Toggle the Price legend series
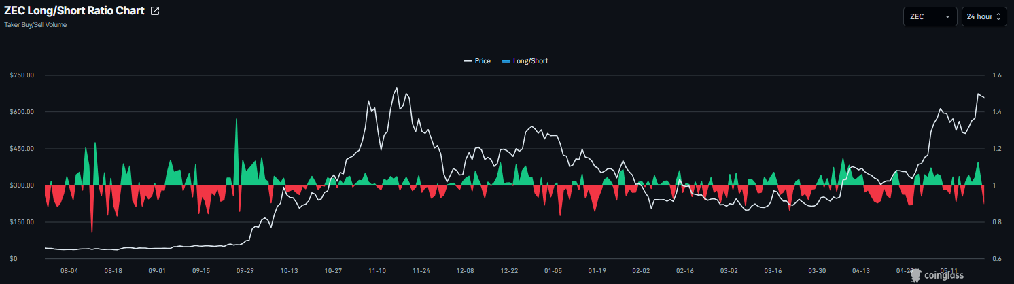The height and width of the screenshot is (284, 1014). point(476,61)
